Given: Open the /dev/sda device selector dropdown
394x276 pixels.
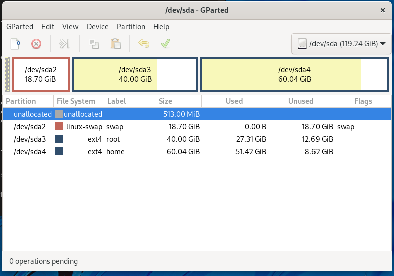Looking at the screenshot, I should click(x=341, y=44).
